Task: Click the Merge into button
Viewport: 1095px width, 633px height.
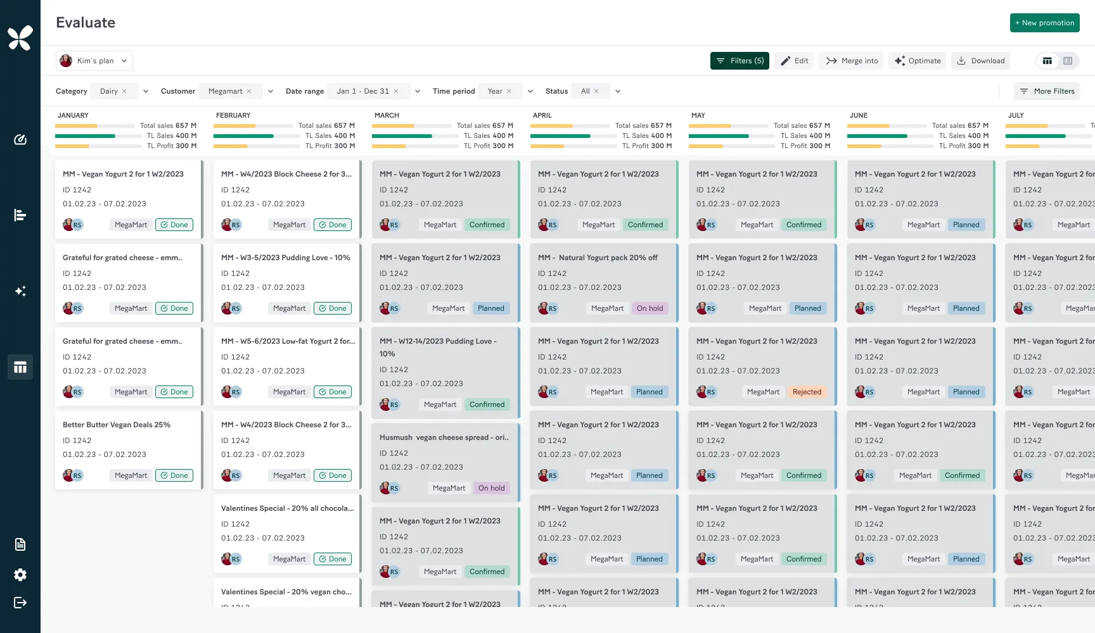Action: (852, 61)
